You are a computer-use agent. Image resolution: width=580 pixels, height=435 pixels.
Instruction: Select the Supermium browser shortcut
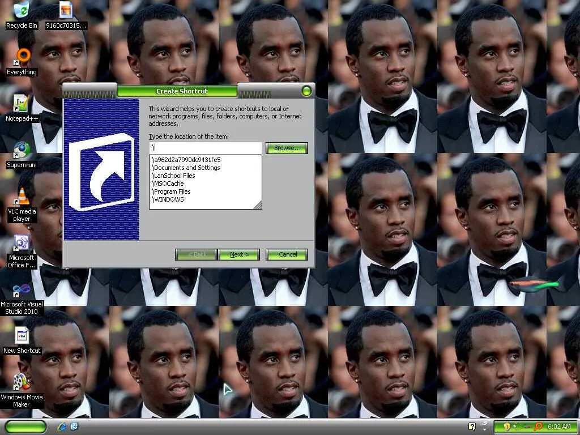22,155
